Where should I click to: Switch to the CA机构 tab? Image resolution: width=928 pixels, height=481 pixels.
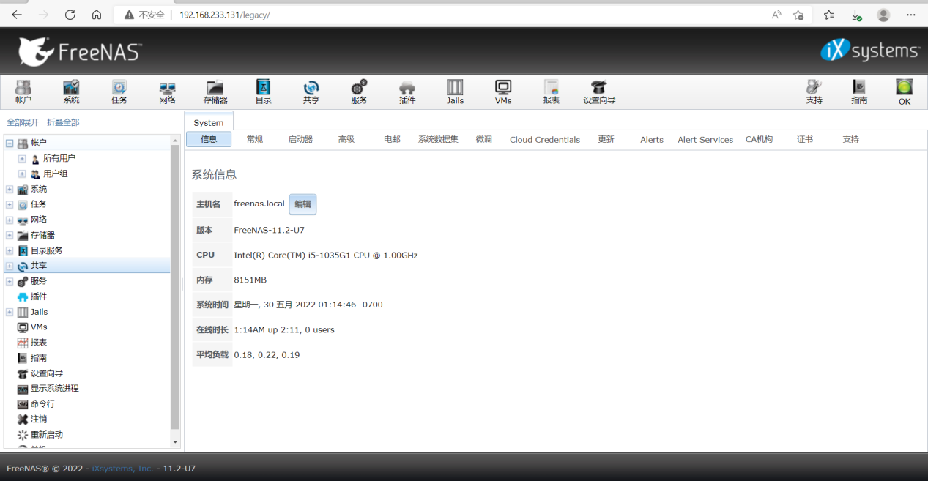(x=759, y=139)
